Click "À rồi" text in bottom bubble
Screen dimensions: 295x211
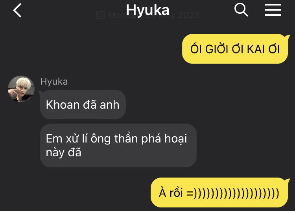[171, 192]
